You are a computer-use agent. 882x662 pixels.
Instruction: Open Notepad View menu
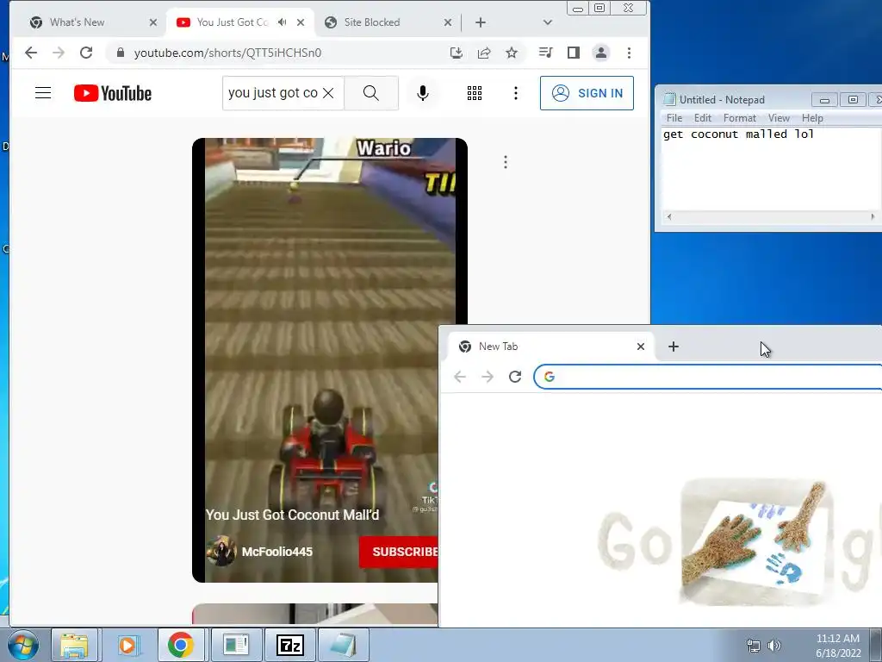(x=779, y=118)
